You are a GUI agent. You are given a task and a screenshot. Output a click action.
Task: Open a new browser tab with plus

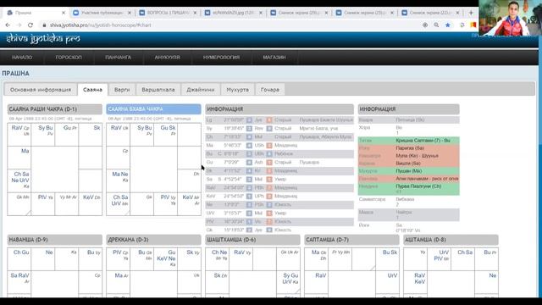click(x=471, y=13)
